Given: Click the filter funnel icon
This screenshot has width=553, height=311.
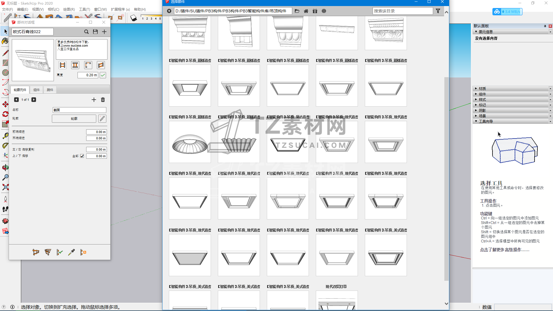Looking at the screenshot, I should (438, 11).
